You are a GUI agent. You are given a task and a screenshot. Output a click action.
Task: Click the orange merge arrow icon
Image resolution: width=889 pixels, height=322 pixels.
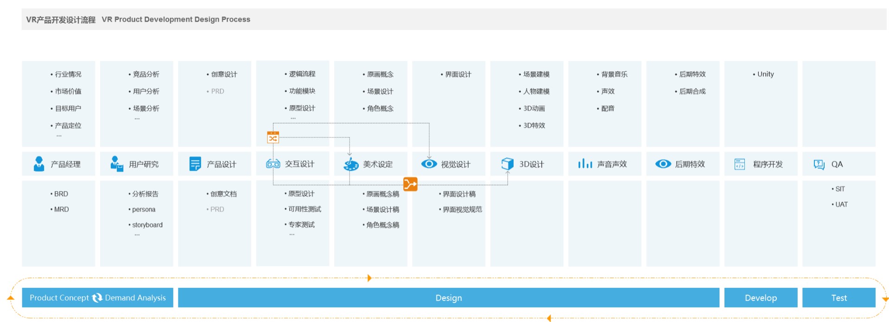tap(410, 184)
